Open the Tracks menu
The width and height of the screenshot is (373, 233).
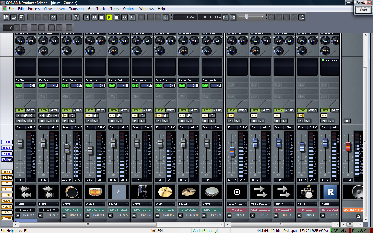pos(101,9)
